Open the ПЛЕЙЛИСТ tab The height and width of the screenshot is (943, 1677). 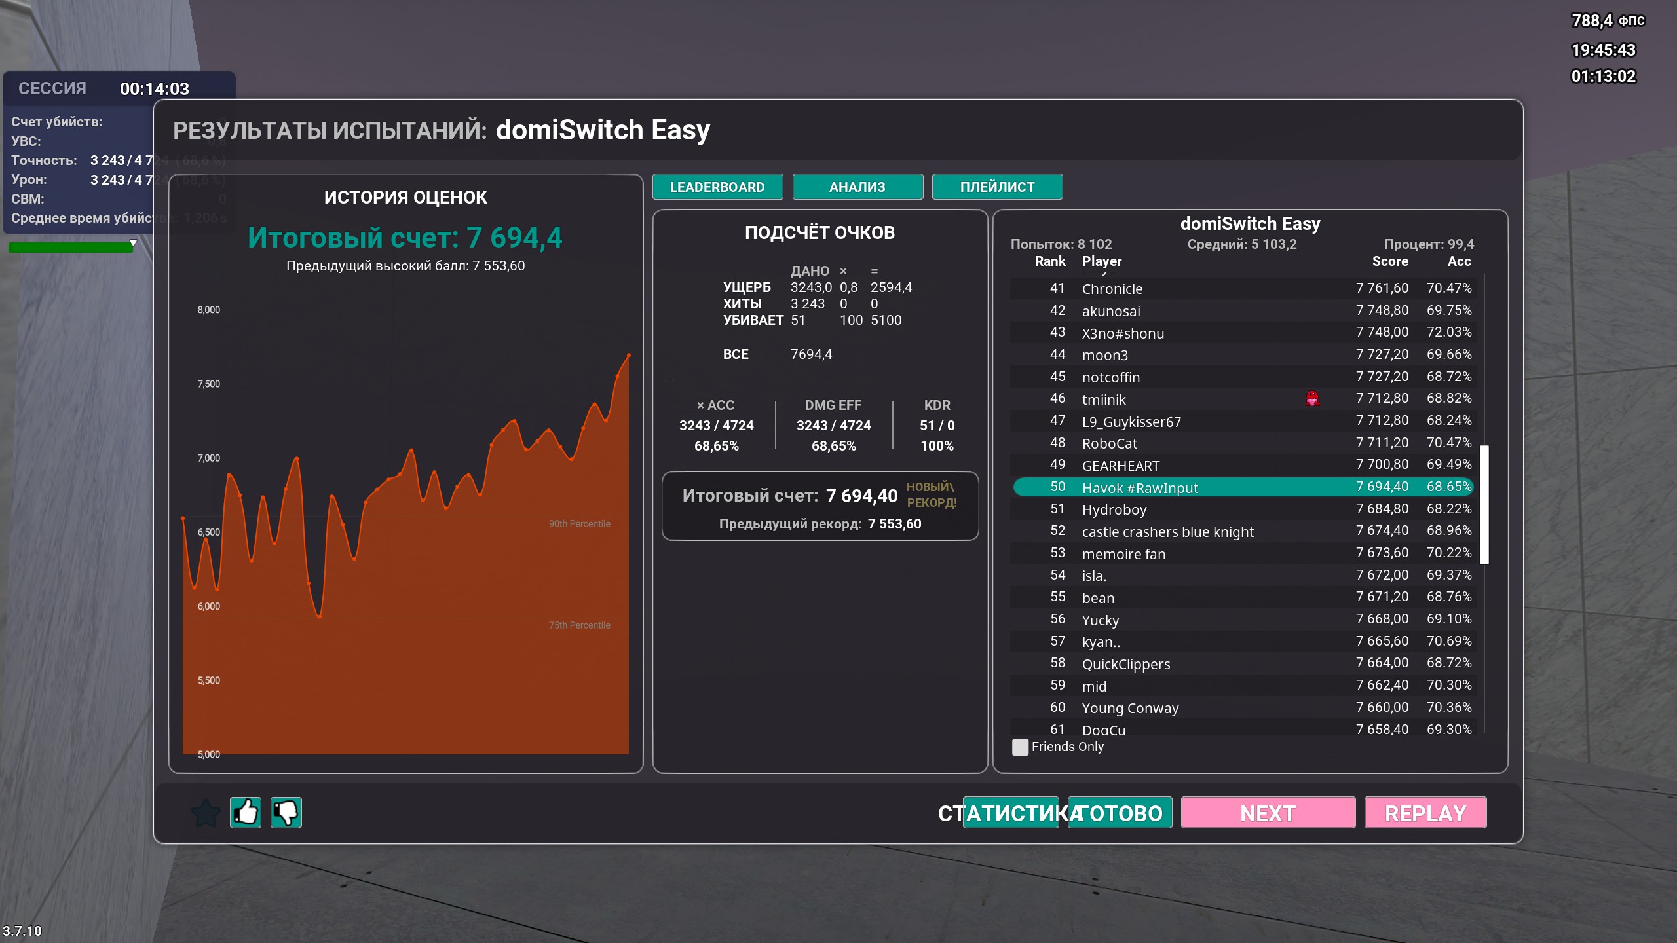pos(997,187)
